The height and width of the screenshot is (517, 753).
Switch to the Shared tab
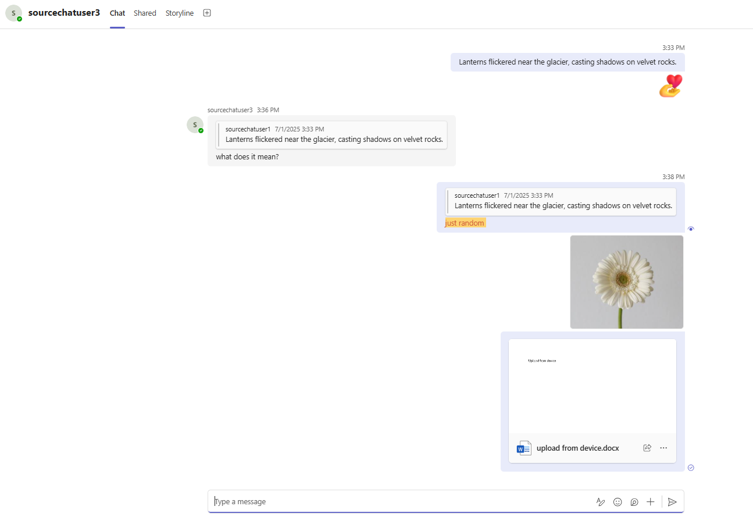[x=145, y=13]
